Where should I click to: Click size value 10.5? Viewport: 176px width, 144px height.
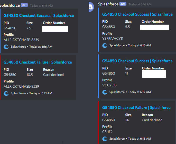pos(30,75)
